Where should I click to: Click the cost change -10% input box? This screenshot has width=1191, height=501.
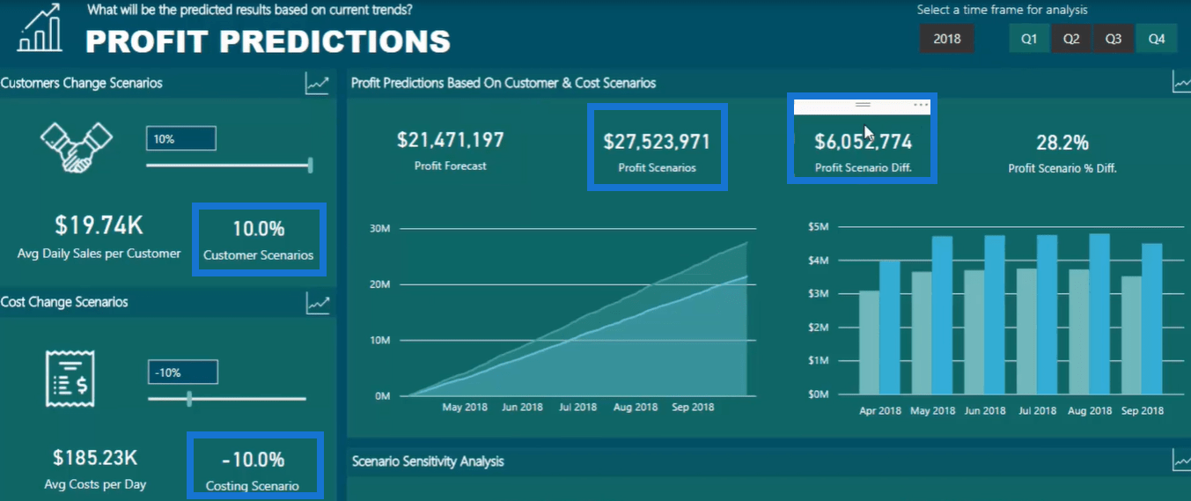click(182, 372)
